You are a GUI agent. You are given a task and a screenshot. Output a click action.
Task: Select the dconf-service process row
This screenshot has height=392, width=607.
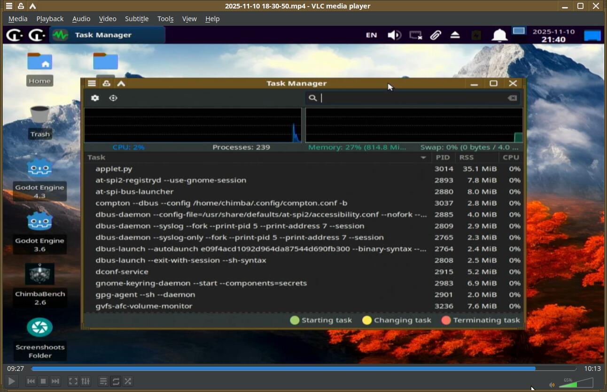(303, 271)
